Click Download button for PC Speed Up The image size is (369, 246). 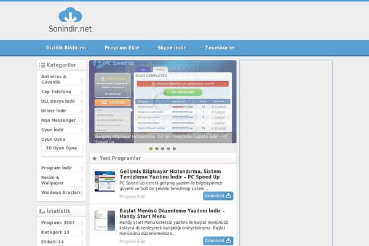click(x=218, y=196)
